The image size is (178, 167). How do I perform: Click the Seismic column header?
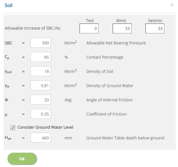(155, 21)
